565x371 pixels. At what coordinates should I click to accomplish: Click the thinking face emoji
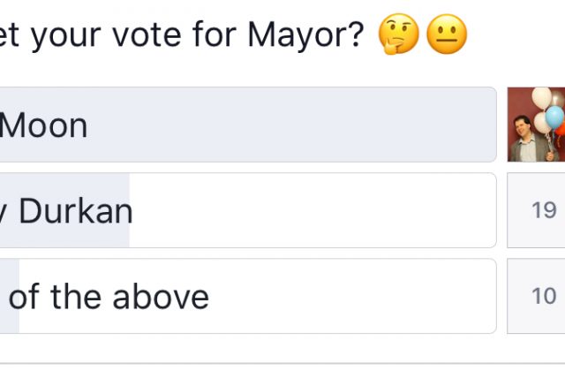398,34
